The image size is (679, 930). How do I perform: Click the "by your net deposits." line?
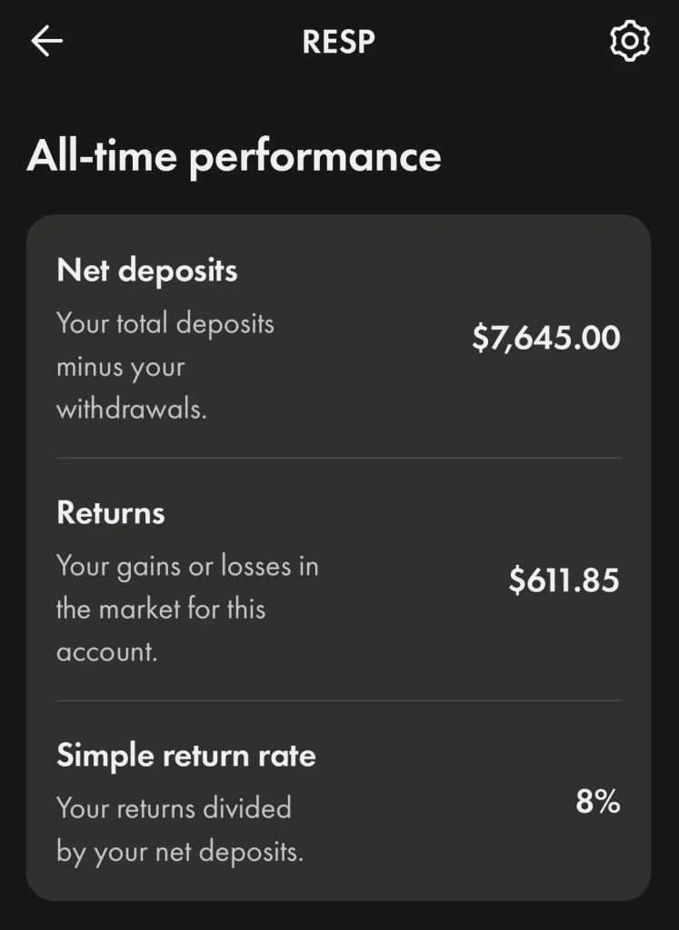coord(180,852)
